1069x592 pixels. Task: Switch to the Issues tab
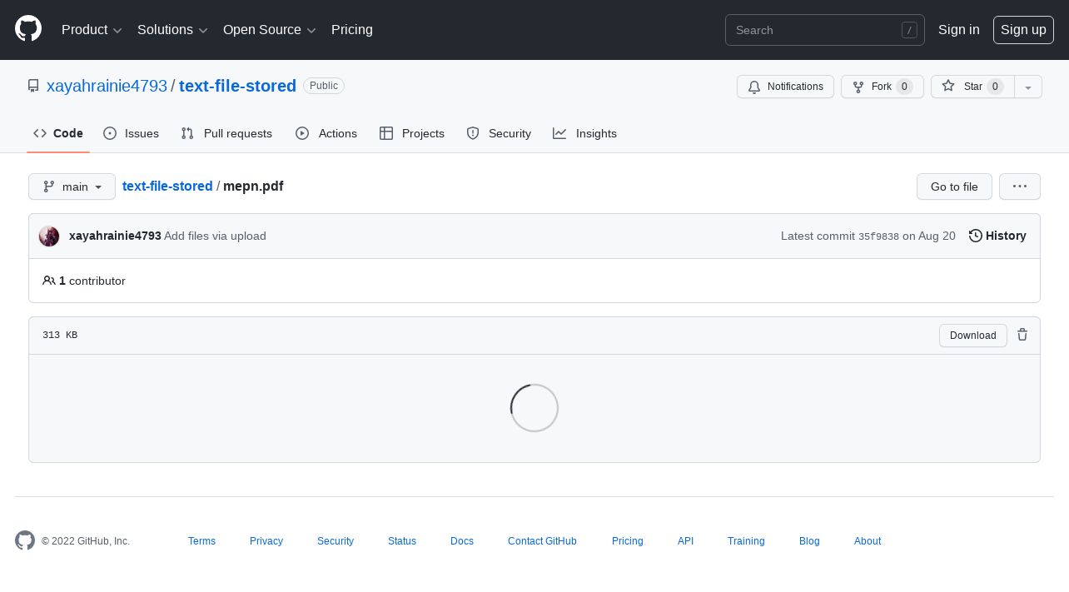point(131,133)
